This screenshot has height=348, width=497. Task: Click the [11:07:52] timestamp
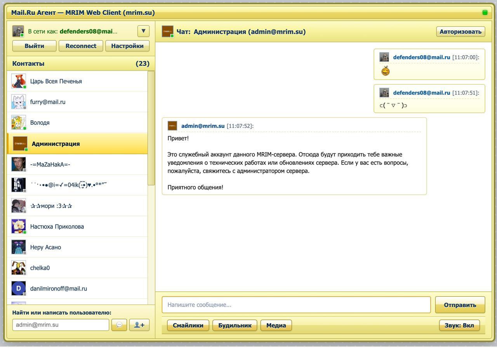[x=240, y=126]
